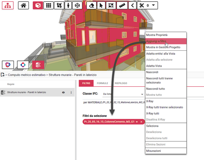Open the Classe IFC dropdown

coord(142,94)
